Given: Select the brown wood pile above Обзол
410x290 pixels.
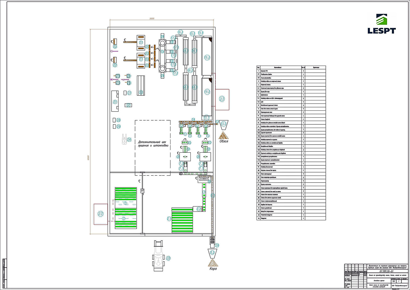Looking at the screenshot, I should click(x=223, y=135).
